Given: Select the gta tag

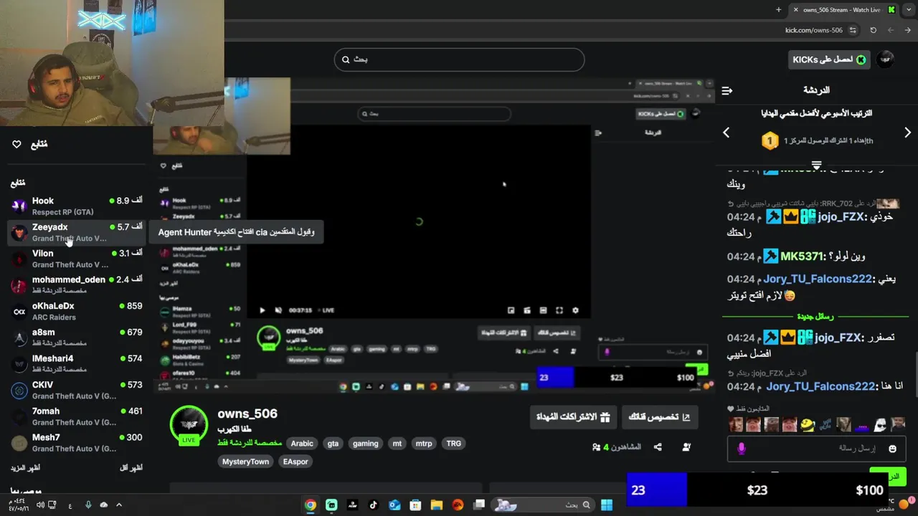Looking at the screenshot, I should [333, 444].
